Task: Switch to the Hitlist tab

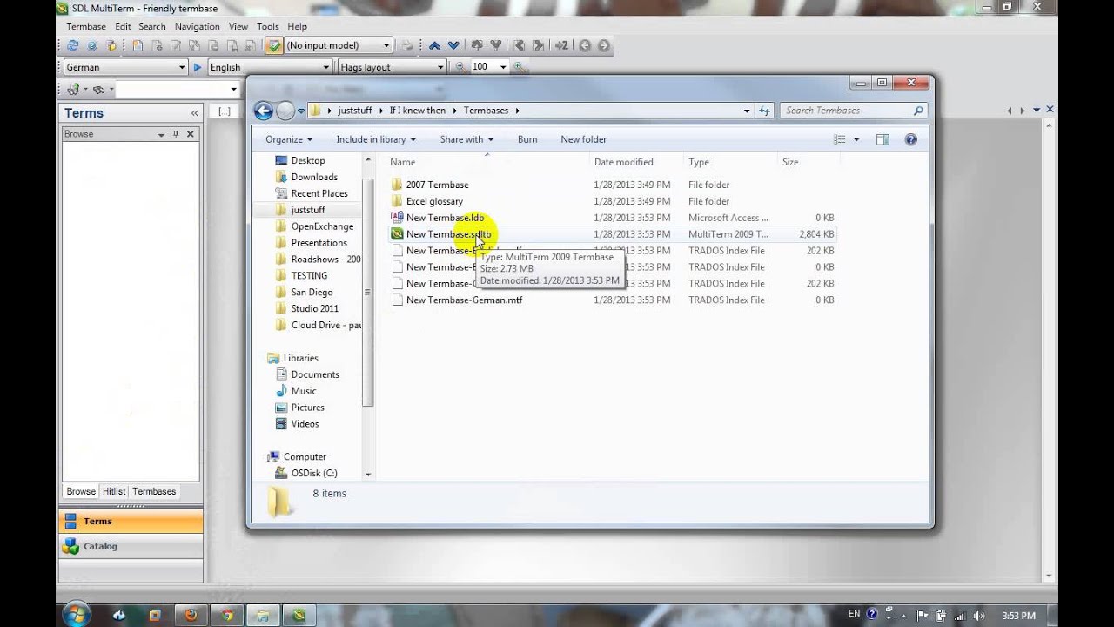Action: pos(114,492)
